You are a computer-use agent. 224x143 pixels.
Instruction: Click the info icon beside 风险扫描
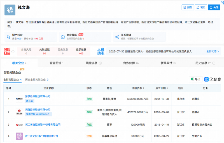(x=13, y=51)
